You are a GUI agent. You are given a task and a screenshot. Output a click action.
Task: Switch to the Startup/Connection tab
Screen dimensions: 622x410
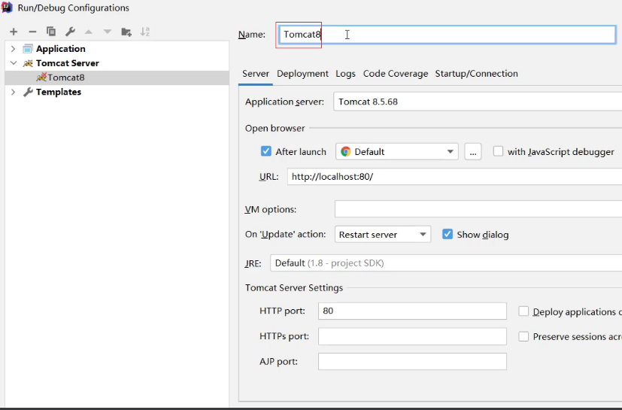pos(476,74)
